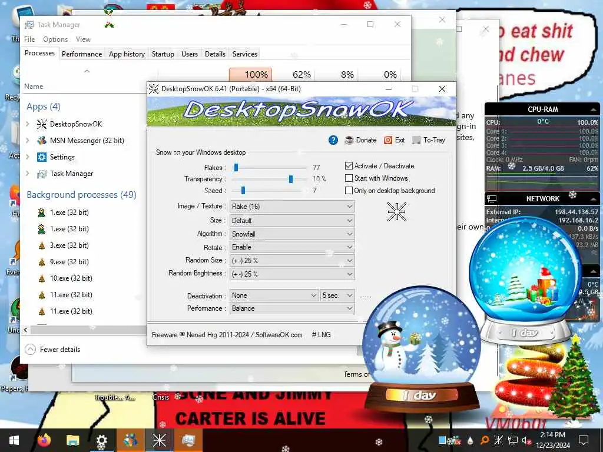
Task: Switch to the Services tab
Action: [x=244, y=54]
